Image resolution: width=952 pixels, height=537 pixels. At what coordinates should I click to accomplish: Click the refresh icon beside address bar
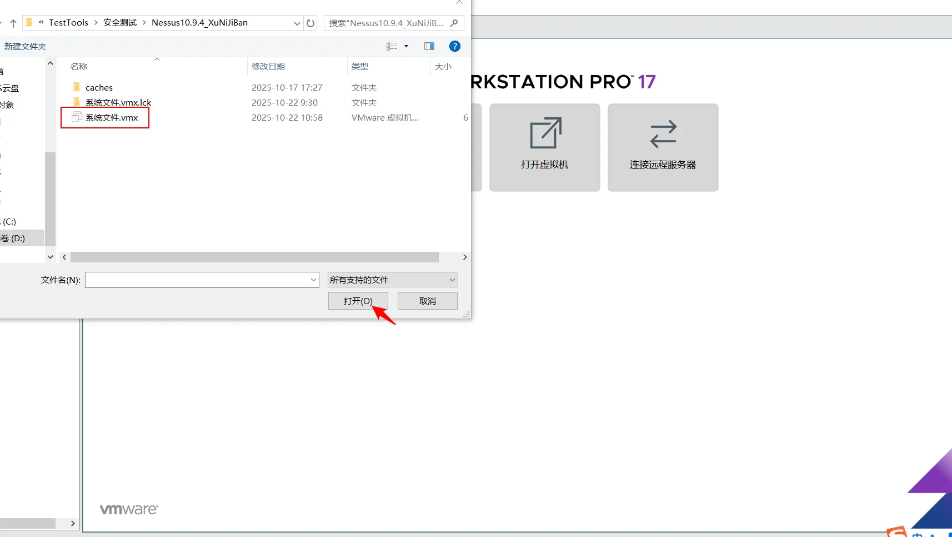click(310, 23)
